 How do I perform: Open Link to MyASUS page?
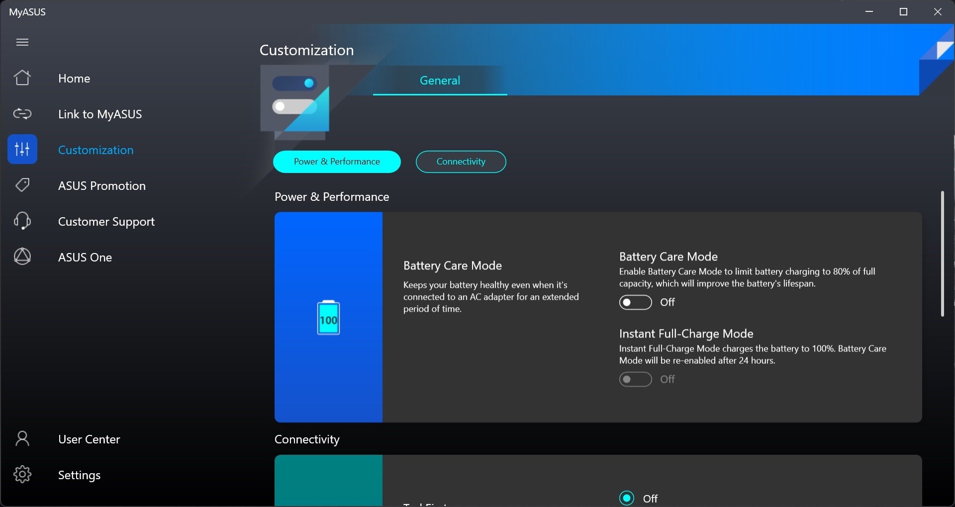tap(100, 114)
